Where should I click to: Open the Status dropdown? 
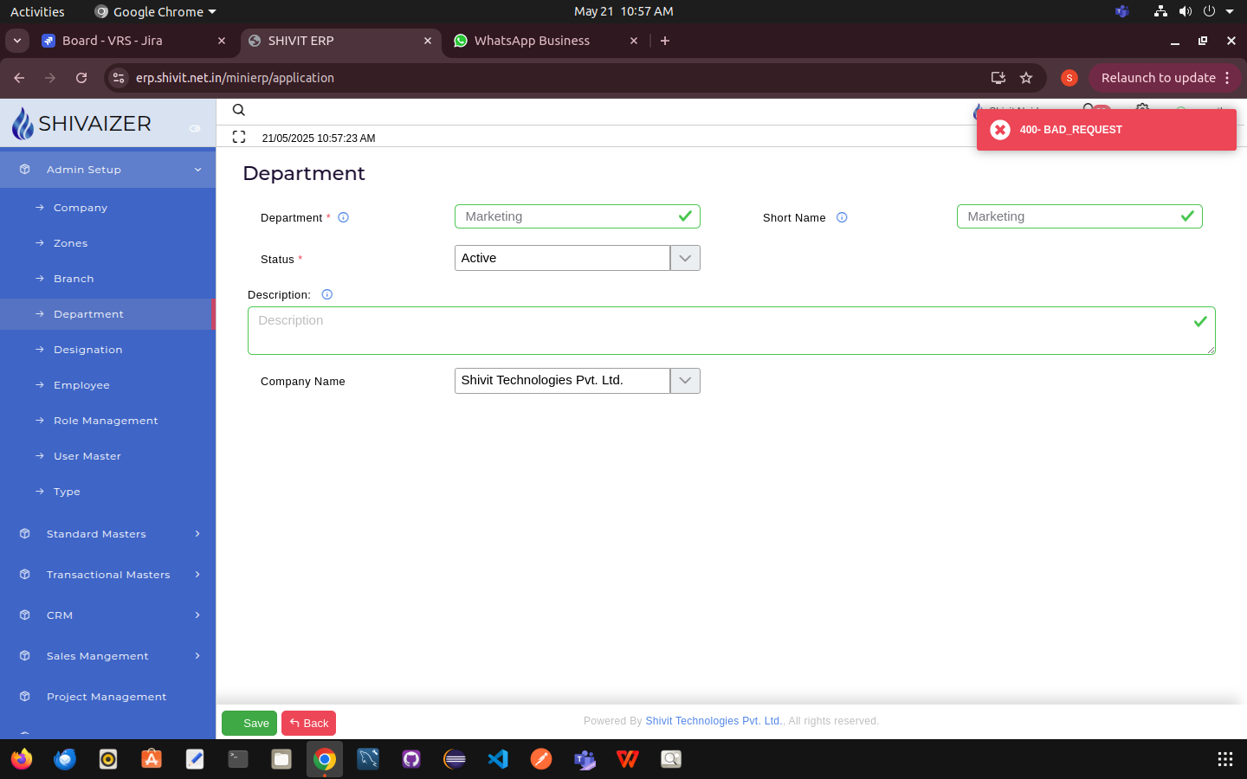(x=684, y=258)
